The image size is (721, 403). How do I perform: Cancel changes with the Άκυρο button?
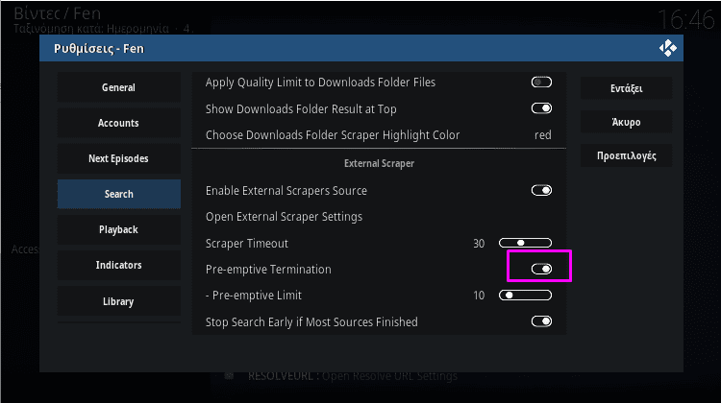[626, 122]
